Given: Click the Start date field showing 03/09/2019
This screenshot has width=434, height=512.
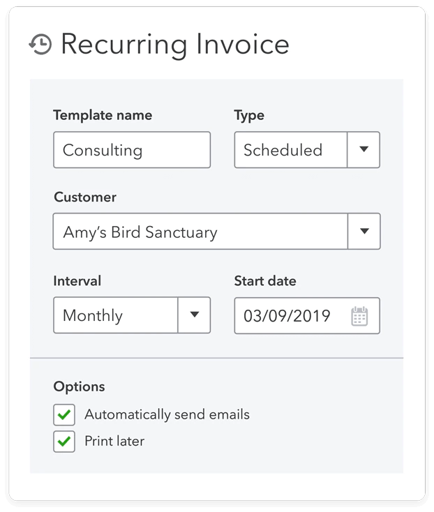Looking at the screenshot, I should [x=307, y=316].
